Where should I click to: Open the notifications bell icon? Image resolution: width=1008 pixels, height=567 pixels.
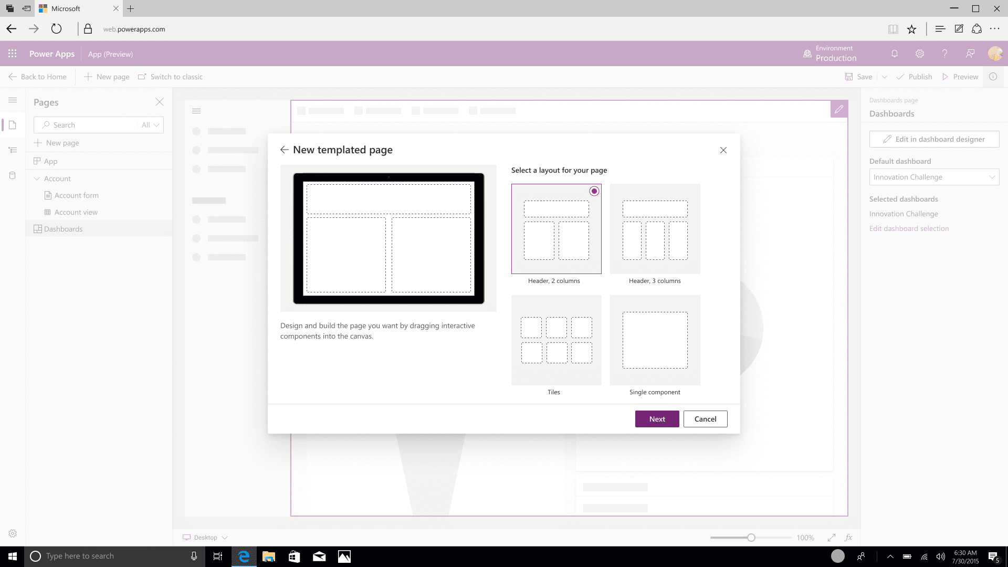click(895, 54)
